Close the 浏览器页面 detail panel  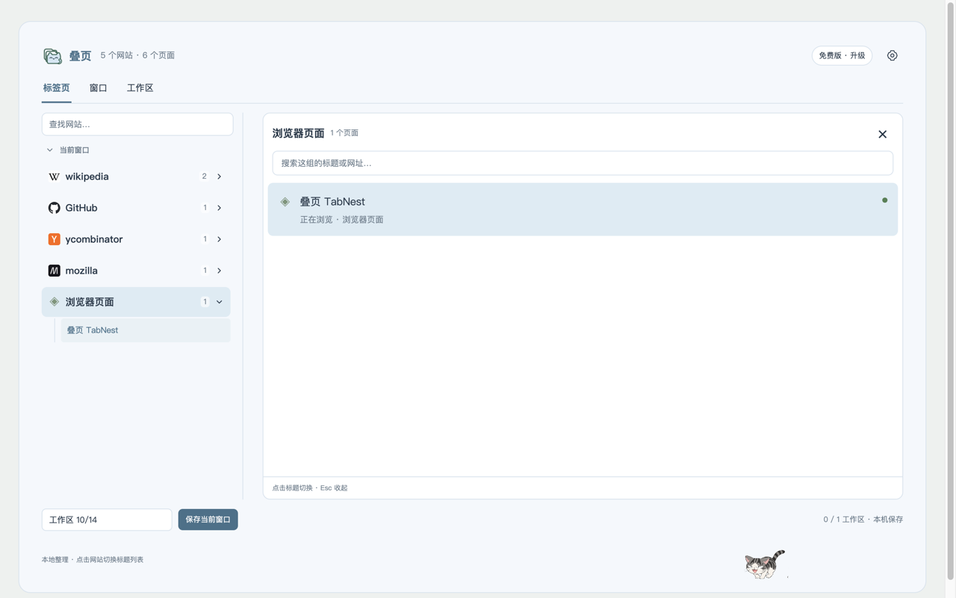point(882,135)
